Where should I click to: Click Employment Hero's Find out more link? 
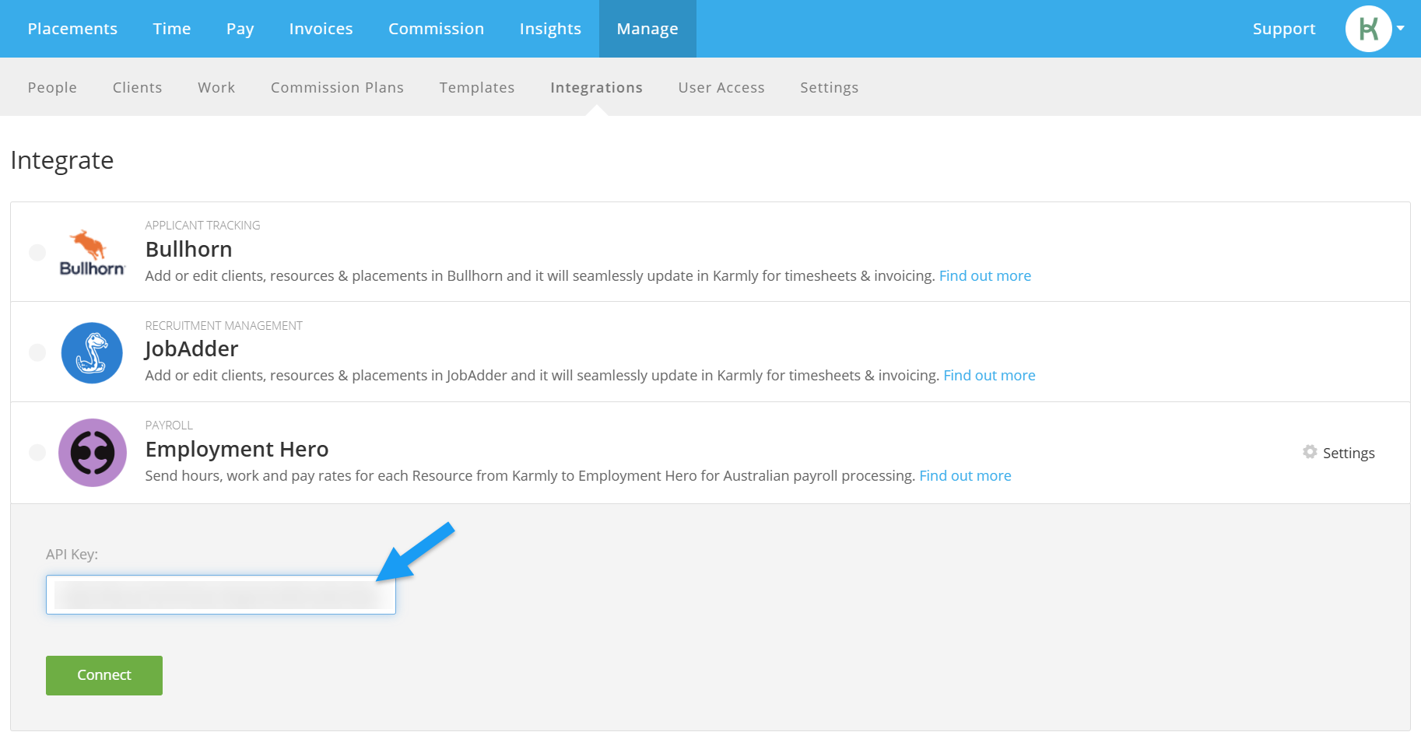tap(965, 475)
